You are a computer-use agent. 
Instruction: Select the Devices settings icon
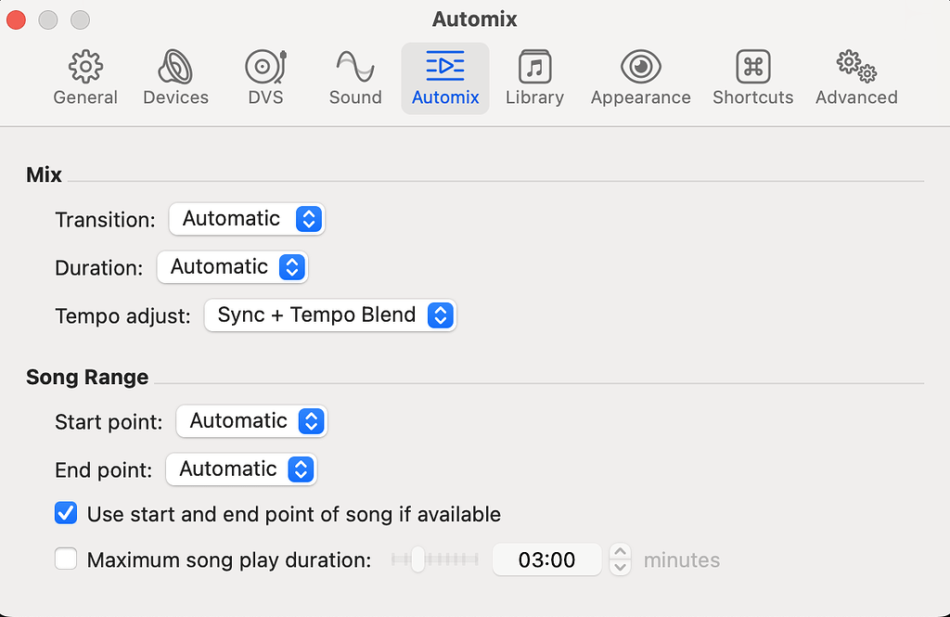point(175,76)
